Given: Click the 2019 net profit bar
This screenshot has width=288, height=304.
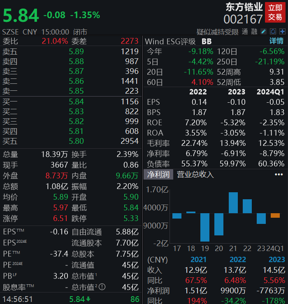Looking at the screenshot, I should point(205,228).
